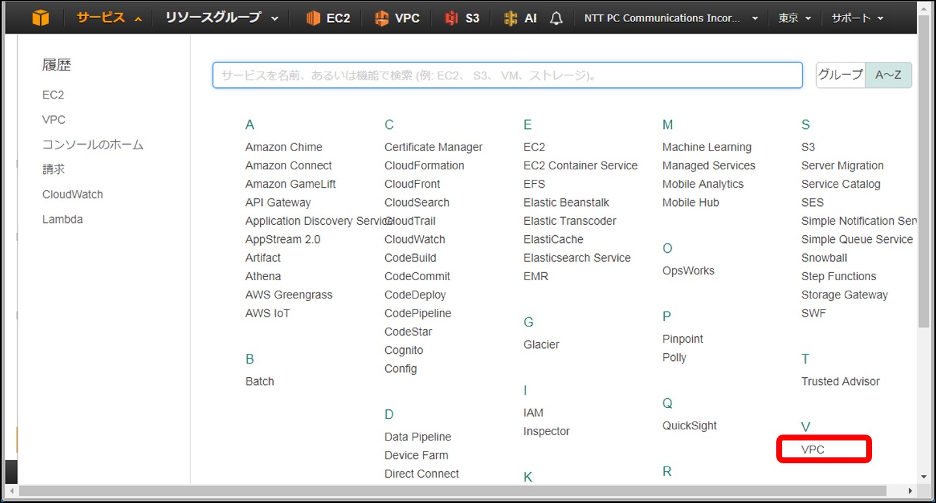Open CodePipeline service

pos(418,313)
